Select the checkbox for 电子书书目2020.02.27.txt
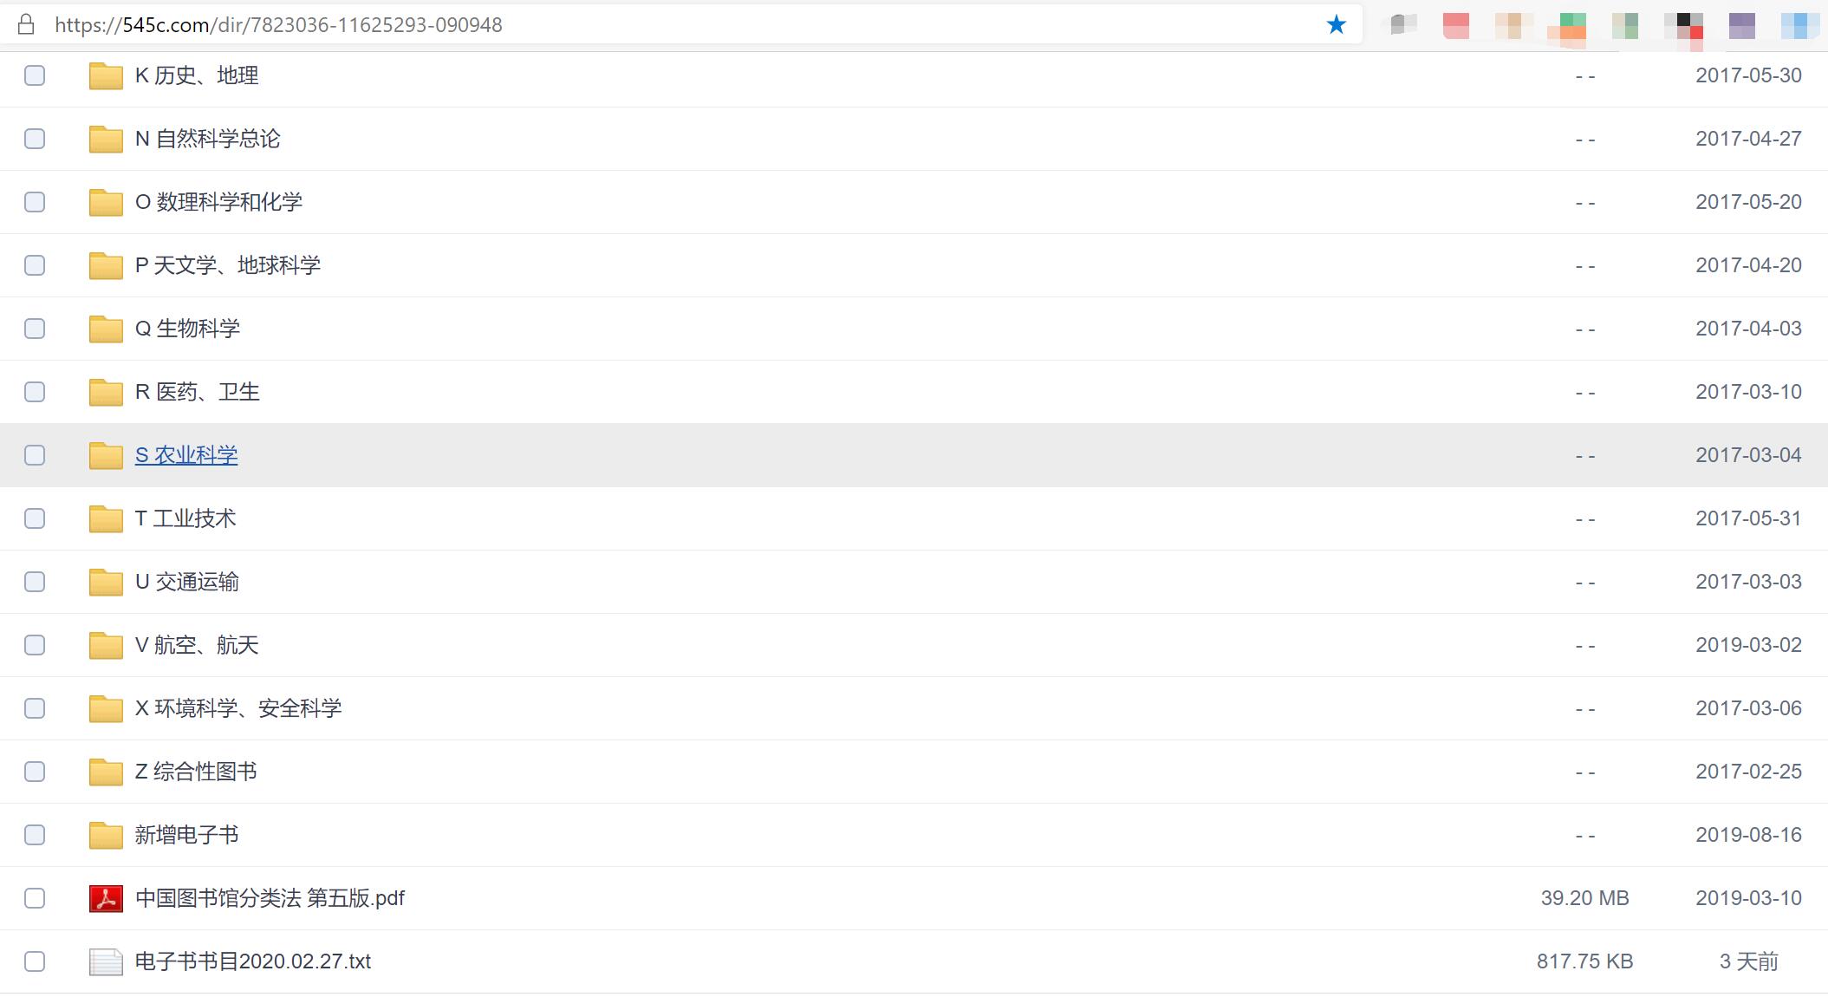 [35, 961]
